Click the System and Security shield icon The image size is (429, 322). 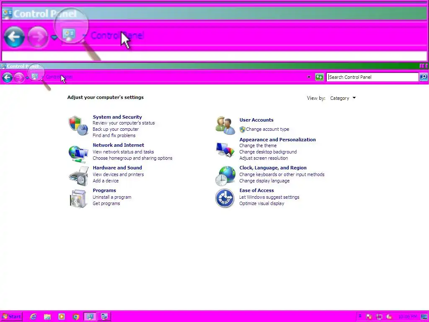click(78, 126)
